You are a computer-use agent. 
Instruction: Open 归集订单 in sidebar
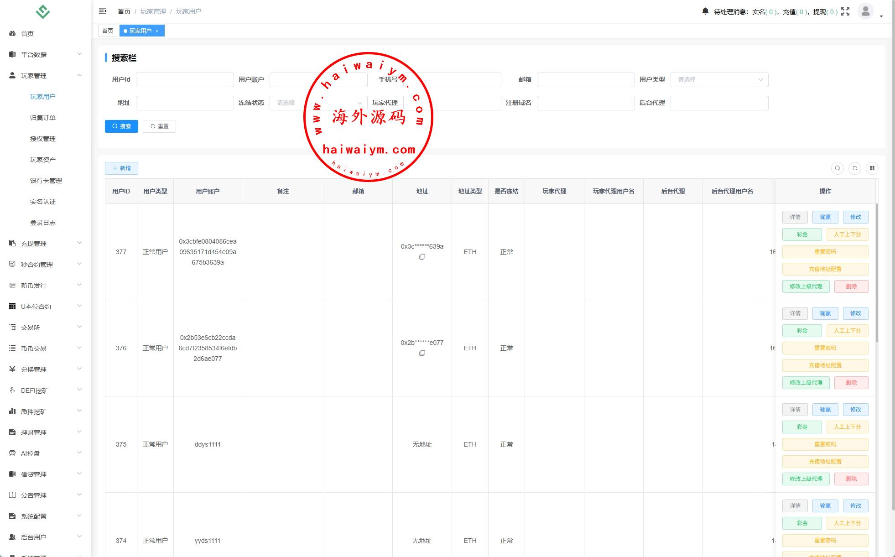[x=43, y=118]
